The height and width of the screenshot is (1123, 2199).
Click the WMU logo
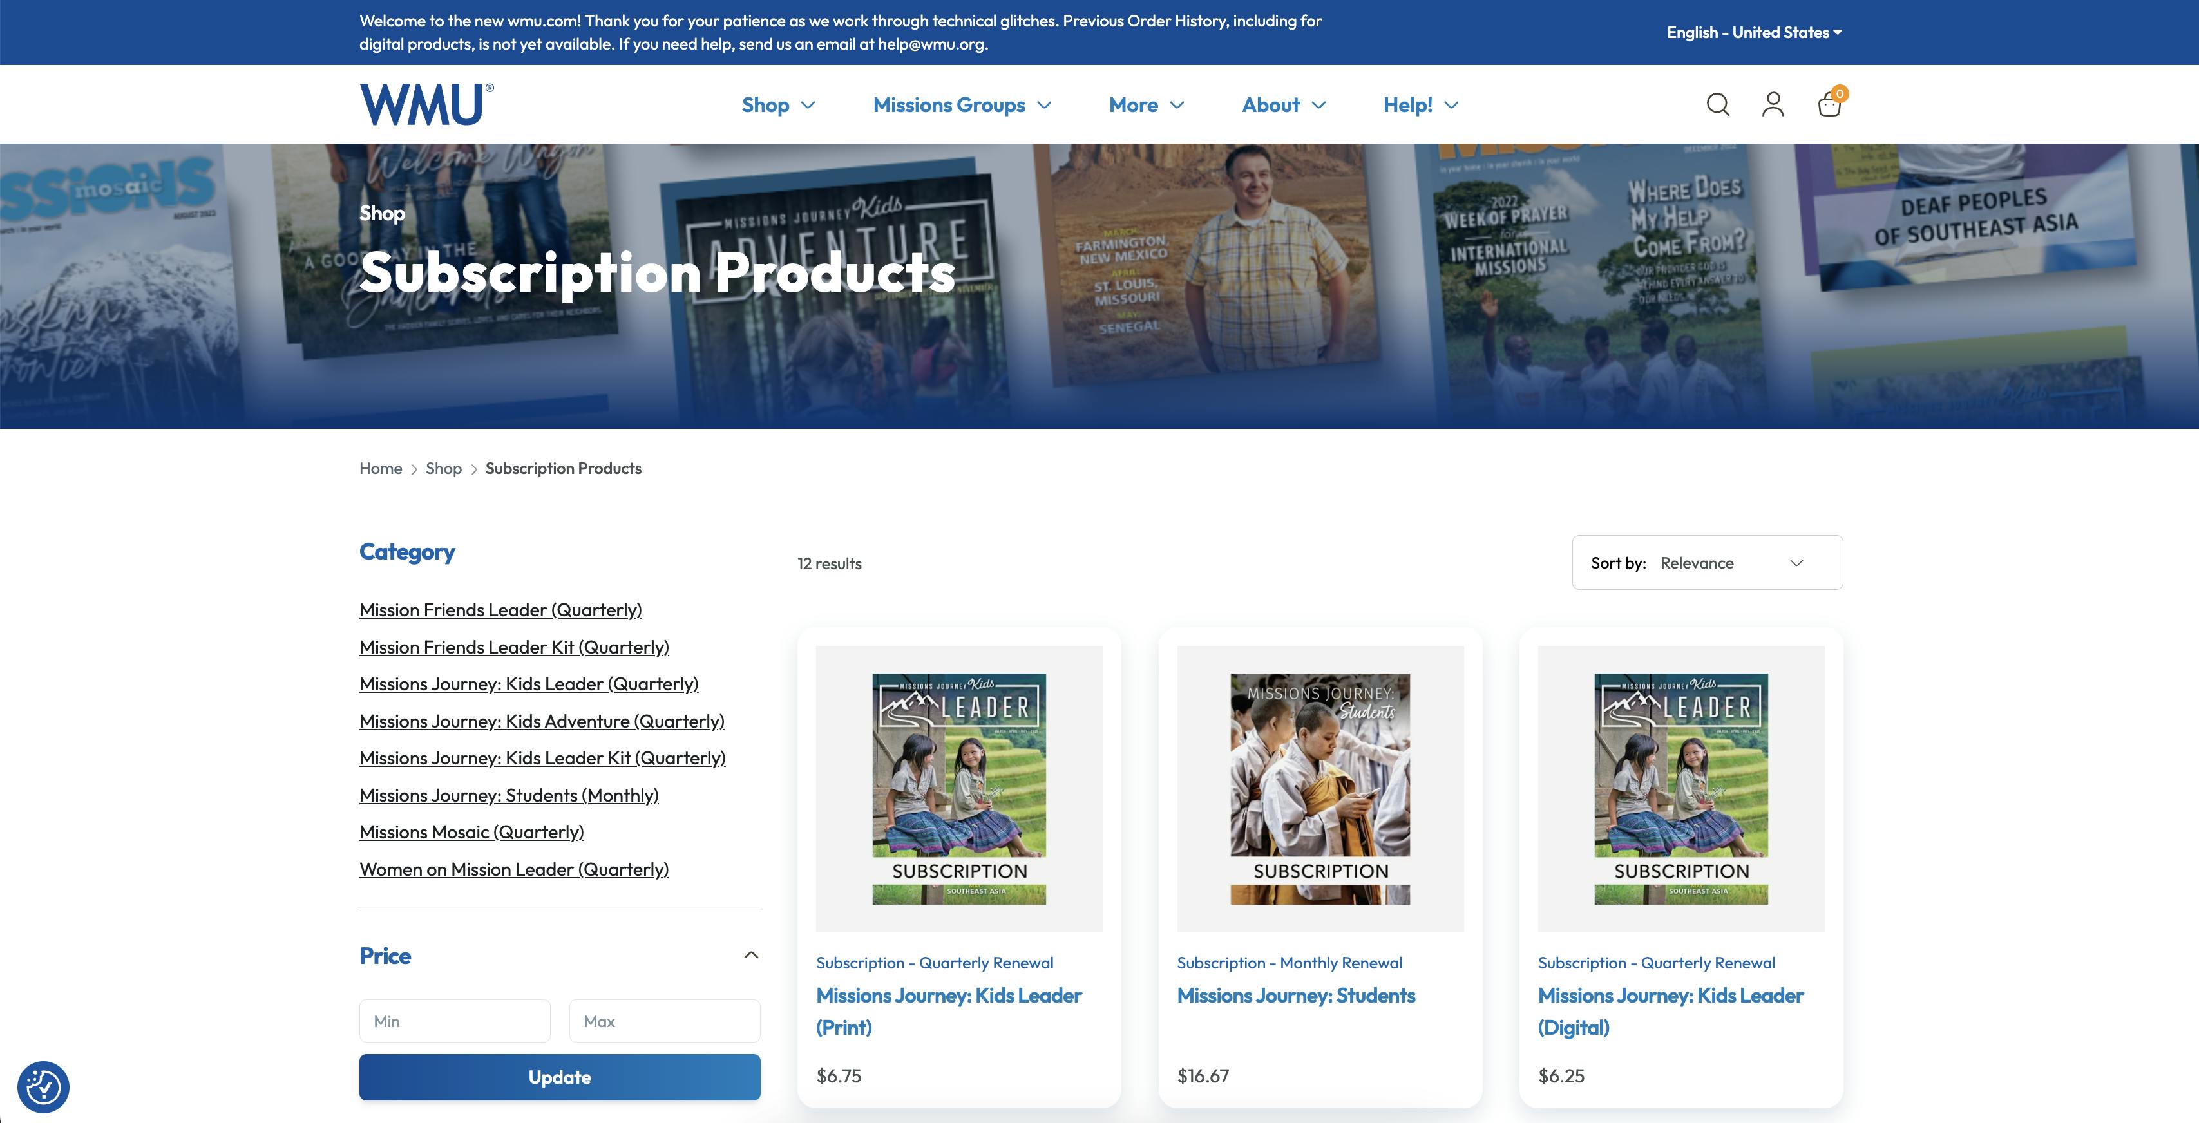(x=426, y=104)
